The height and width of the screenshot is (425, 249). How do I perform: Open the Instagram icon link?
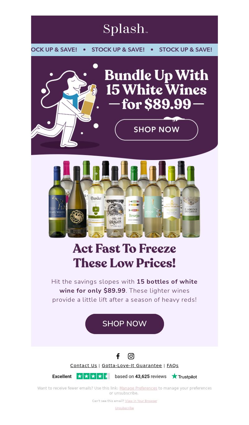131,356
